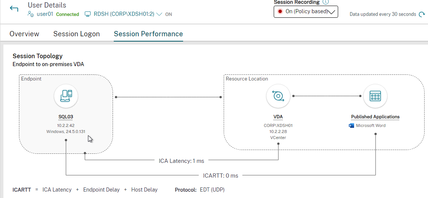
Task: Open the Session Logon tab
Action: click(77, 34)
